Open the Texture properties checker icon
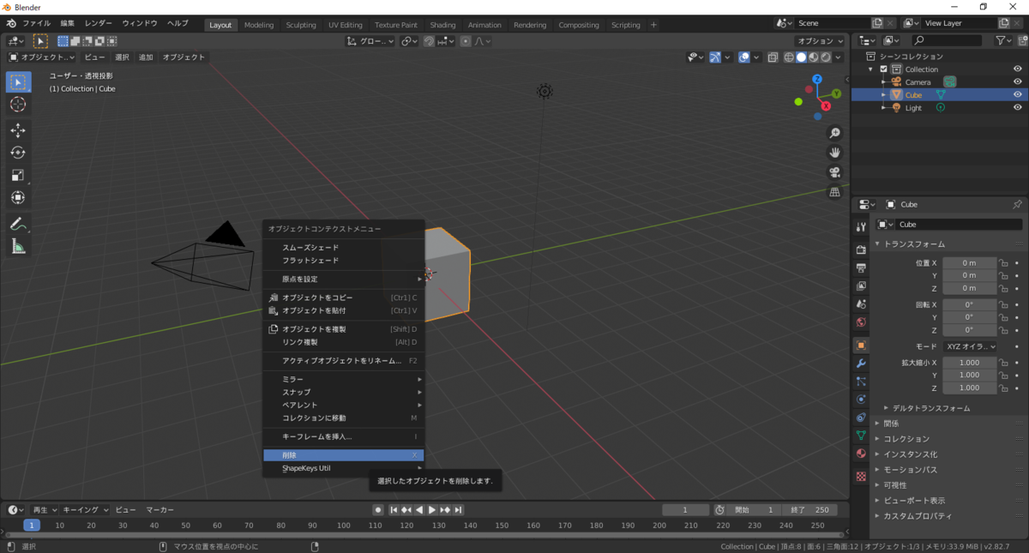The width and height of the screenshot is (1029, 553). click(861, 476)
